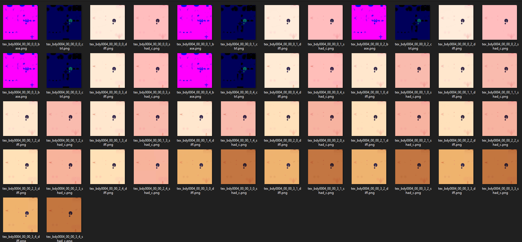Select the tex_bdy0004_00_00_0_0_diff.png thumbnail

click(108, 22)
